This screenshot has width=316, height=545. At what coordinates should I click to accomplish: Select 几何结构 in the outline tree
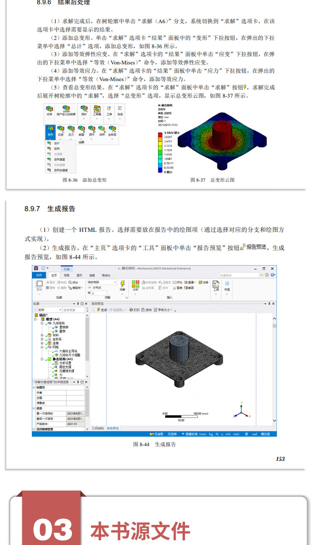(x=59, y=323)
